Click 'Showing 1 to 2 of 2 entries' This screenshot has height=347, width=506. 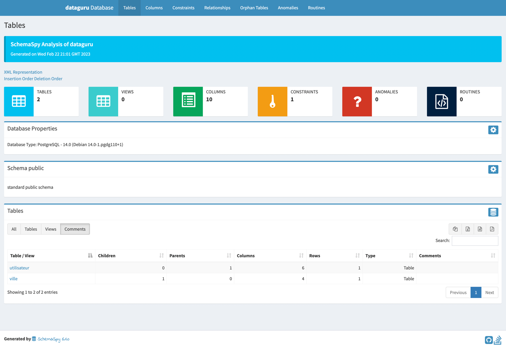coord(32,292)
